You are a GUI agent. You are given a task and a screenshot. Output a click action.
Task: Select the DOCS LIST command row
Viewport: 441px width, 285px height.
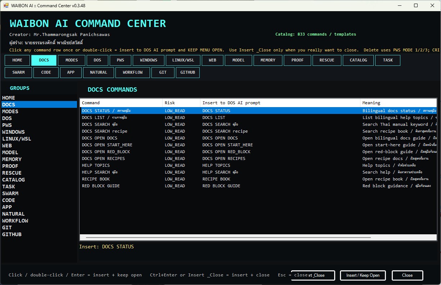[258, 118]
